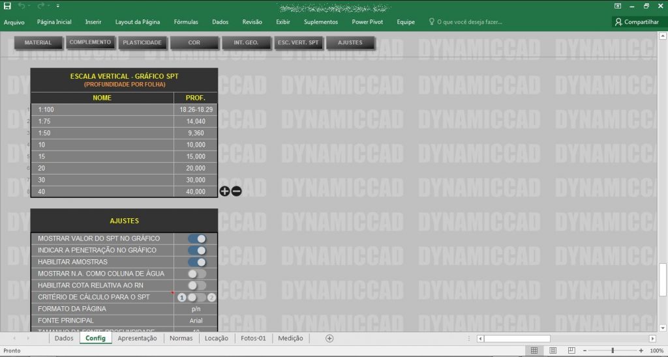Click the minus icon to remove scale row

[236, 192]
